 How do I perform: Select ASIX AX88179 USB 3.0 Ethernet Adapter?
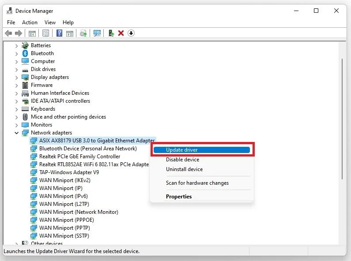(97, 141)
